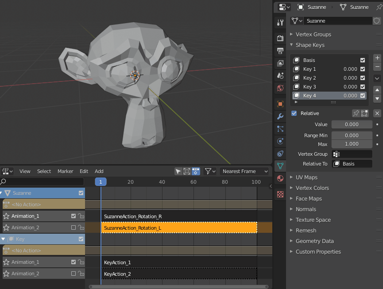Toggle shape key pin icon
Image resolution: width=383 pixels, height=289 pixels.
pyautogui.click(x=356, y=113)
